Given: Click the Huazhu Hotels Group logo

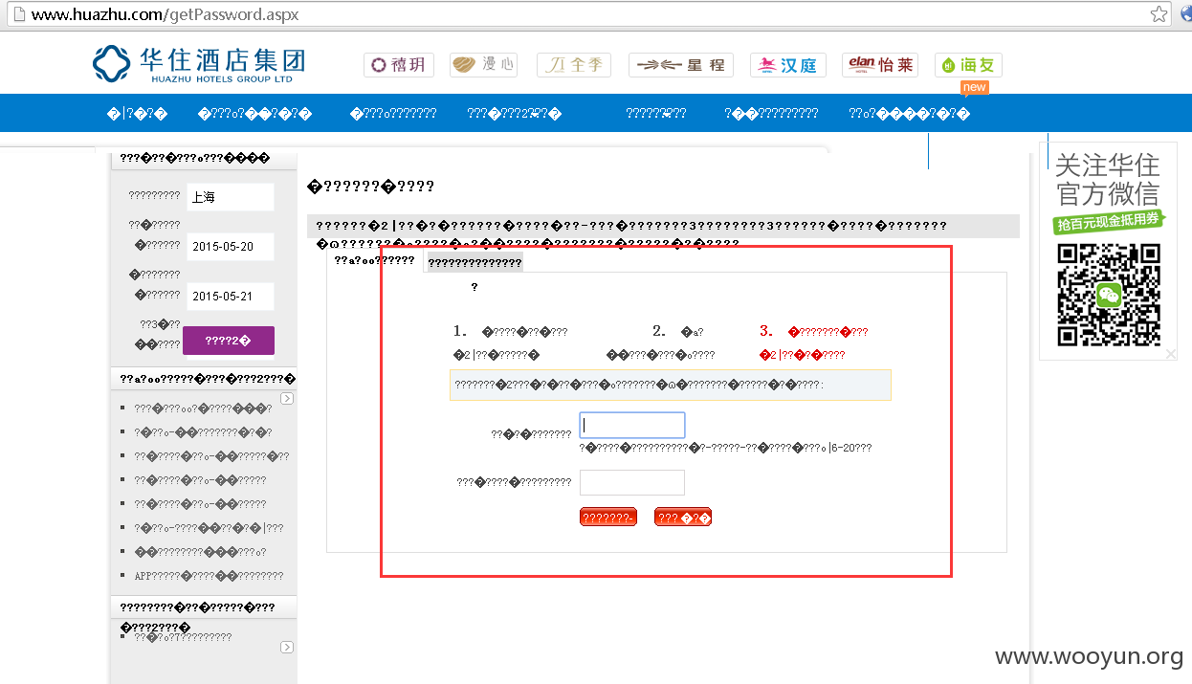Looking at the screenshot, I should click(x=199, y=64).
